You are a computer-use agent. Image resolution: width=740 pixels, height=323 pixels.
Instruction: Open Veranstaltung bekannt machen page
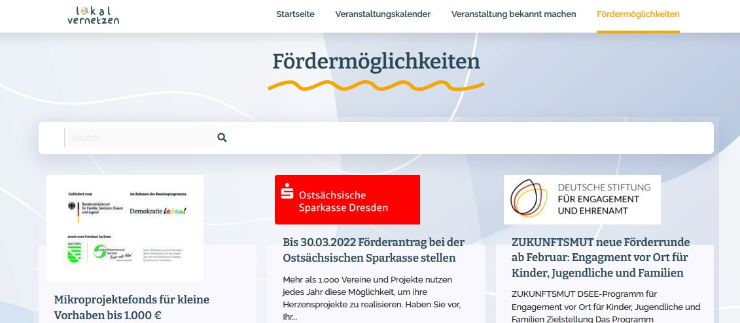pos(514,14)
